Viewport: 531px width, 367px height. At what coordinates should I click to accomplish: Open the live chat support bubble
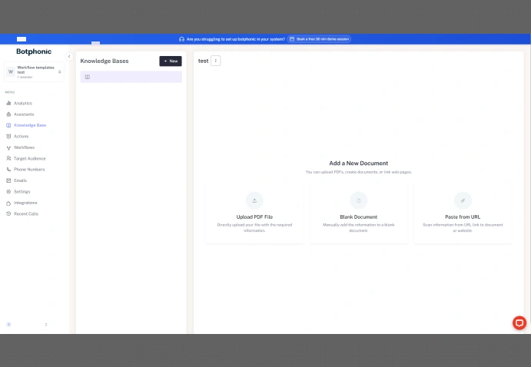519,322
